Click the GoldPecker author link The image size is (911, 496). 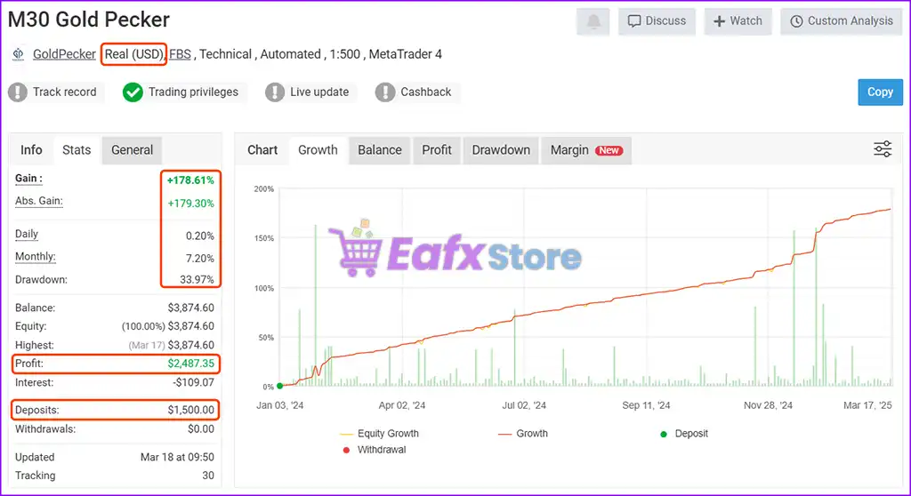coord(64,54)
